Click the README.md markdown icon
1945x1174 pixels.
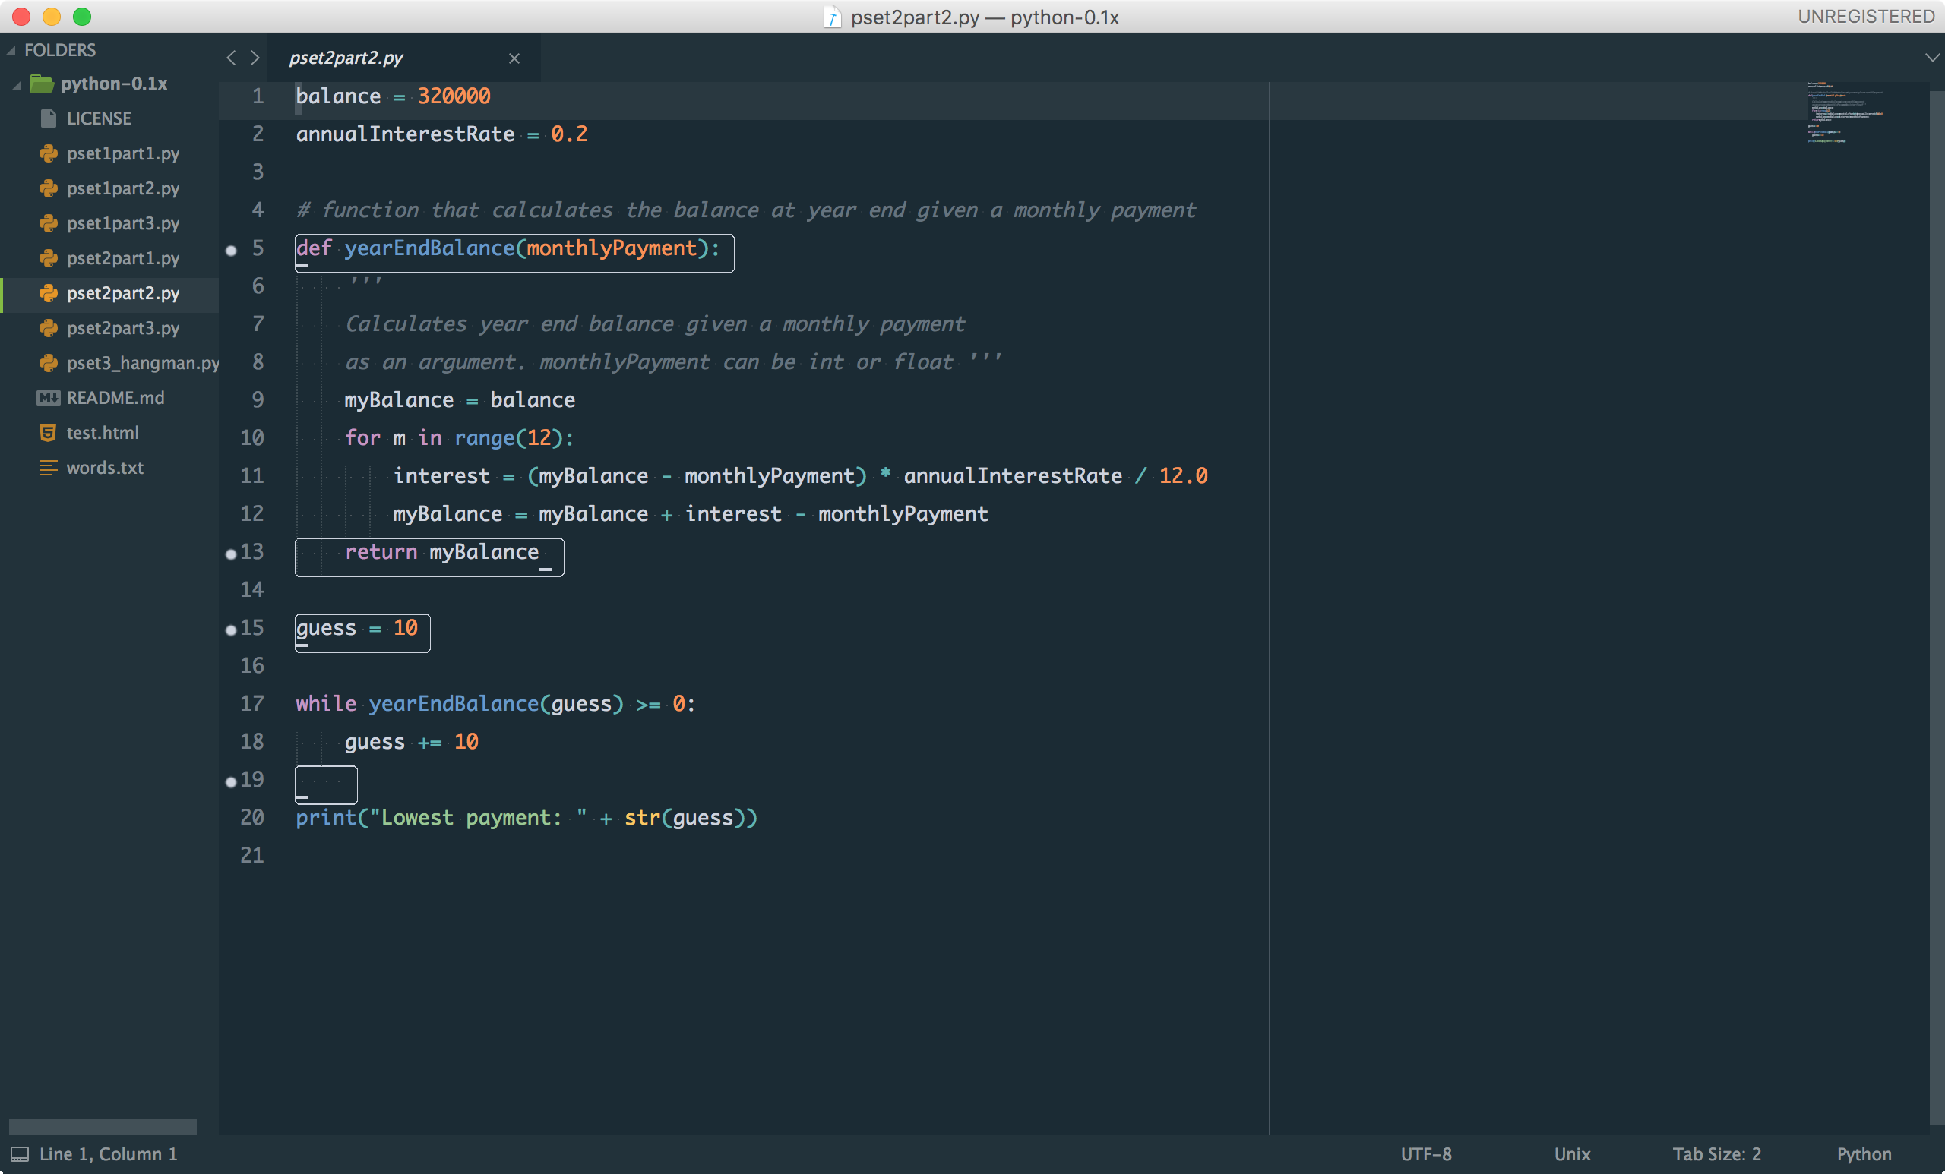(x=48, y=398)
